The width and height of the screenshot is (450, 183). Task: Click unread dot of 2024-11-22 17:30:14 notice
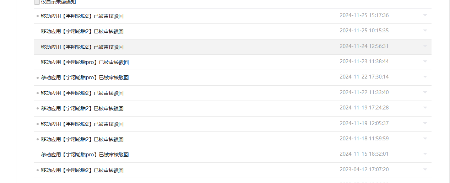point(38,77)
